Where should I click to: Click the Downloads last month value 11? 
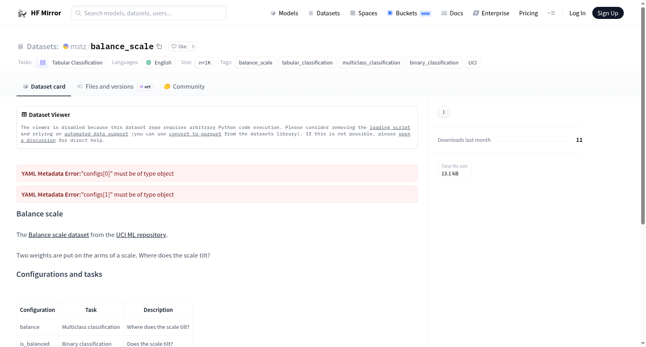[x=579, y=140]
